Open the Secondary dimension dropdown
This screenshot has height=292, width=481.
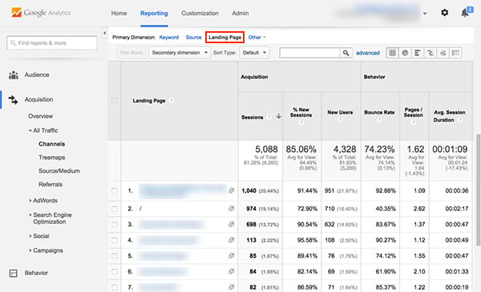(180, 53)
